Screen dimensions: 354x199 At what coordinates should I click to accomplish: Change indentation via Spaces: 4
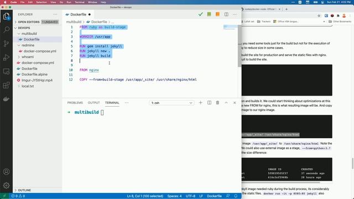[x=174, y=196]
